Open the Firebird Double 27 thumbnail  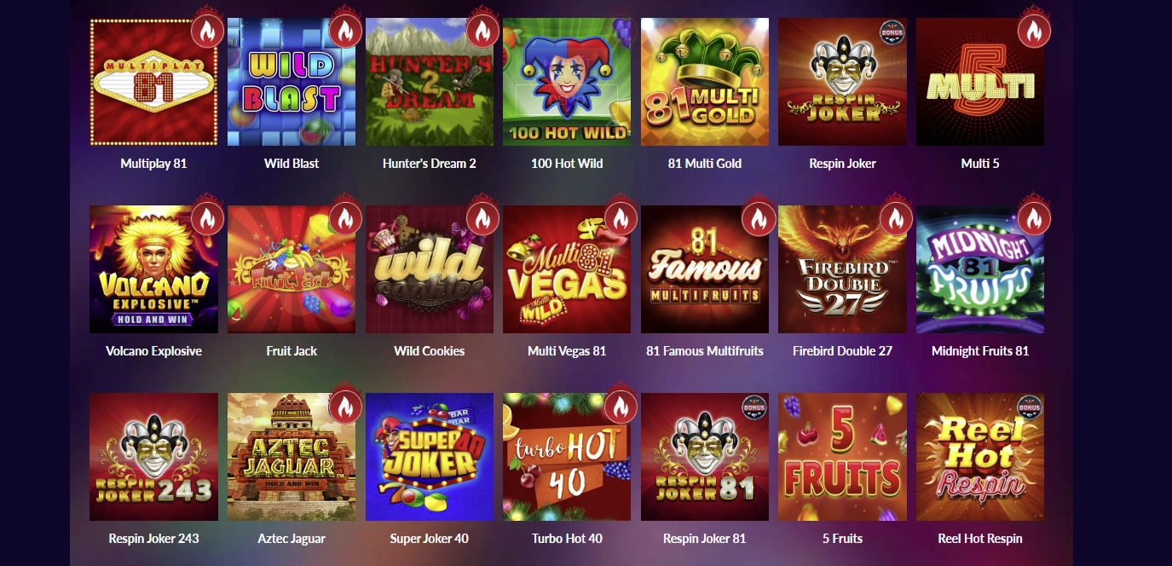tap(842, 269)
